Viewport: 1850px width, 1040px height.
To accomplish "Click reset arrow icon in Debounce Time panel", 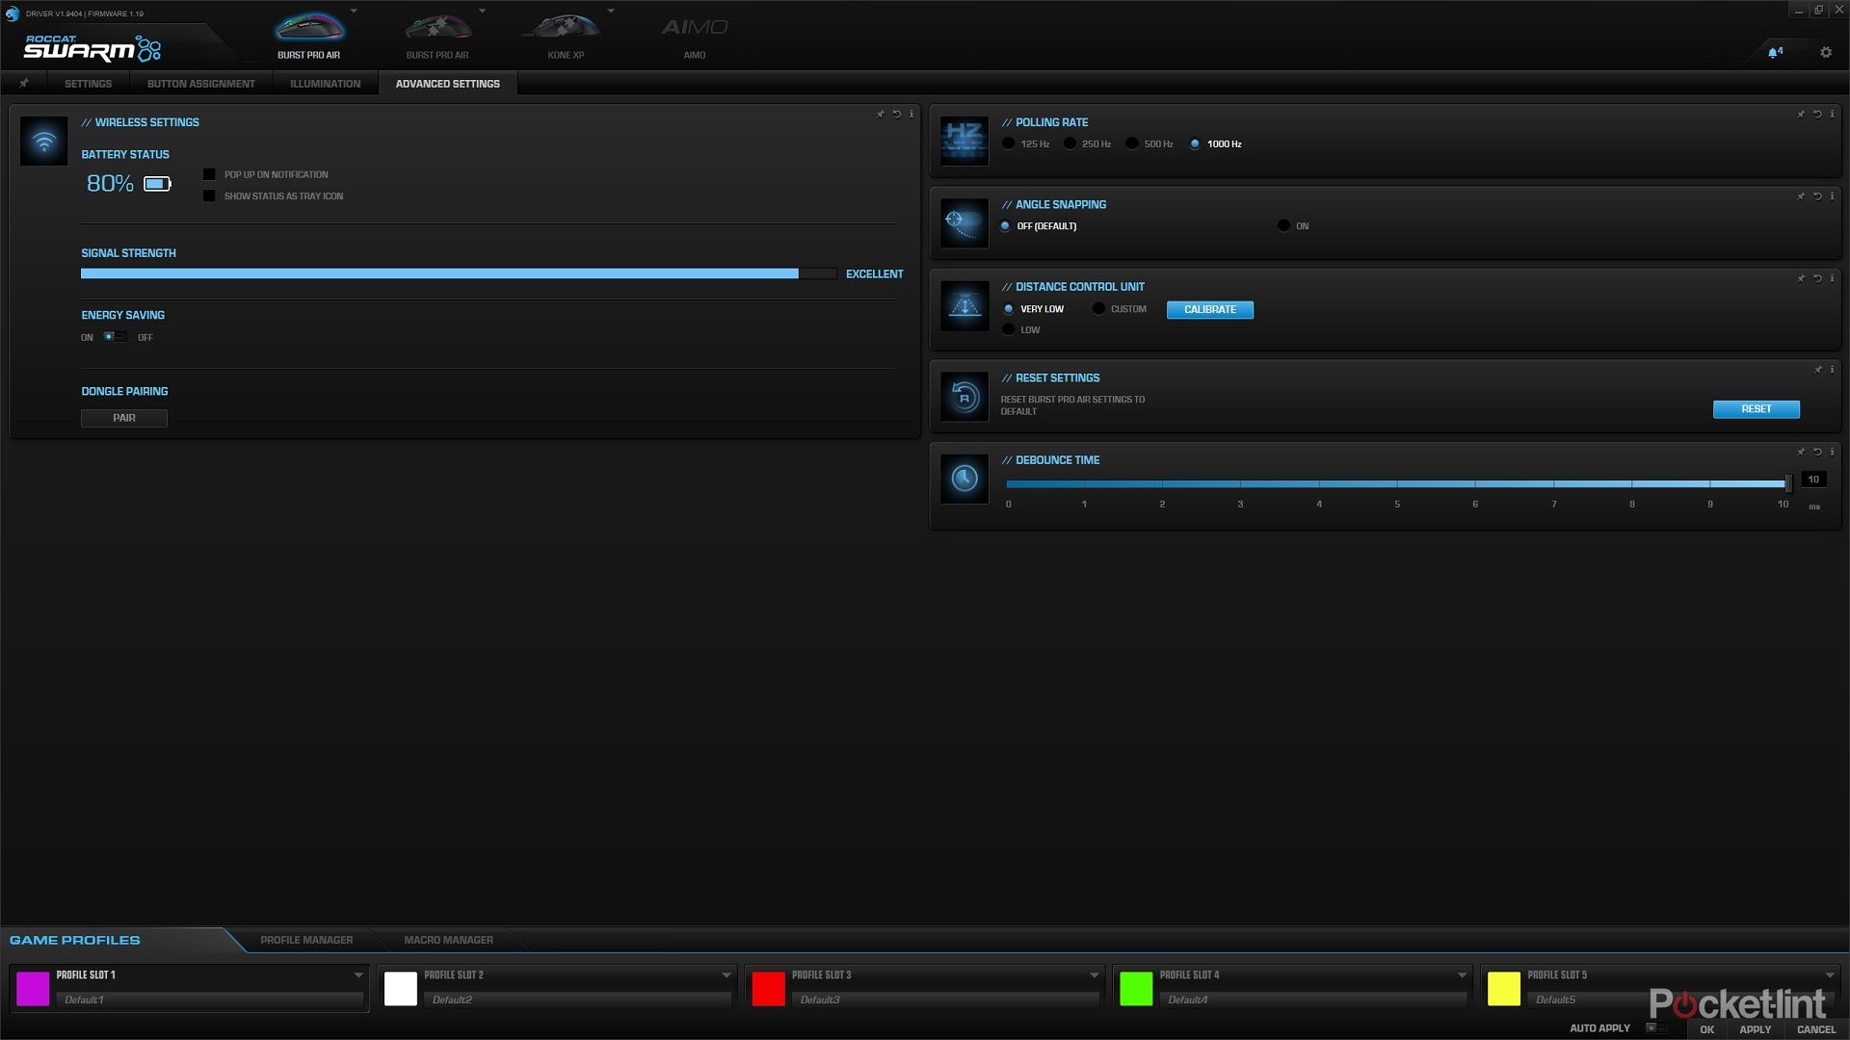I will 1817,452.
